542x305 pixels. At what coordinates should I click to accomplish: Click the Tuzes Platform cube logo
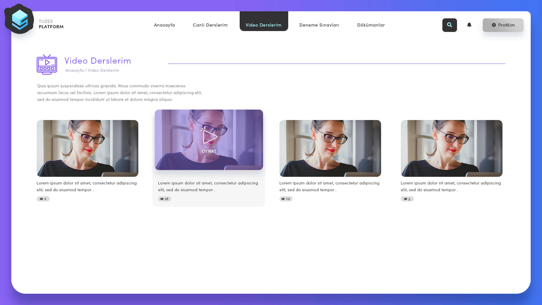(x=19, y=19)
